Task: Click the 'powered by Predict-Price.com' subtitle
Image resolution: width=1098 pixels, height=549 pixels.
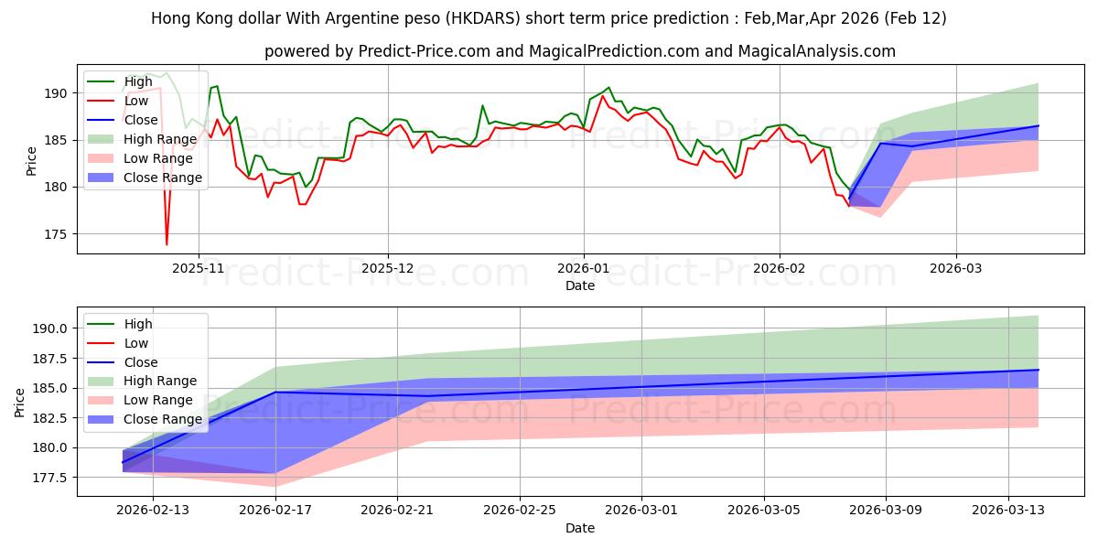Action: point(580,51)
